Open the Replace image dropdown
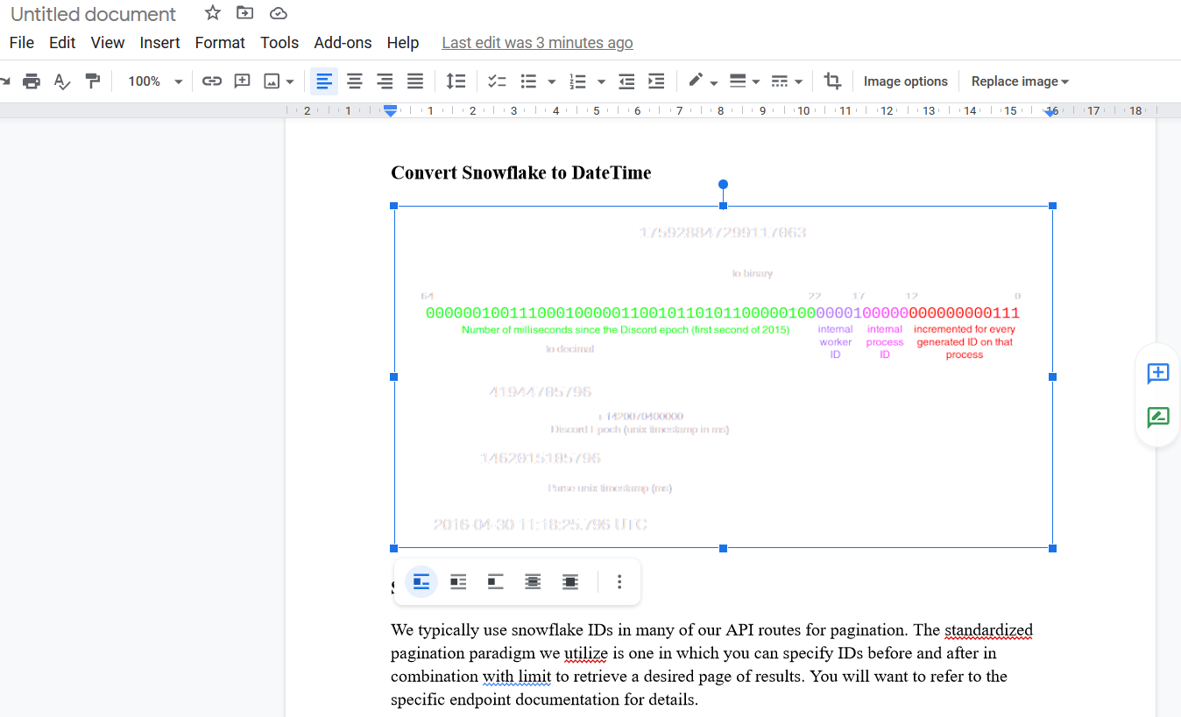The image size is (1181, 717). click(x=1019, y=81)
